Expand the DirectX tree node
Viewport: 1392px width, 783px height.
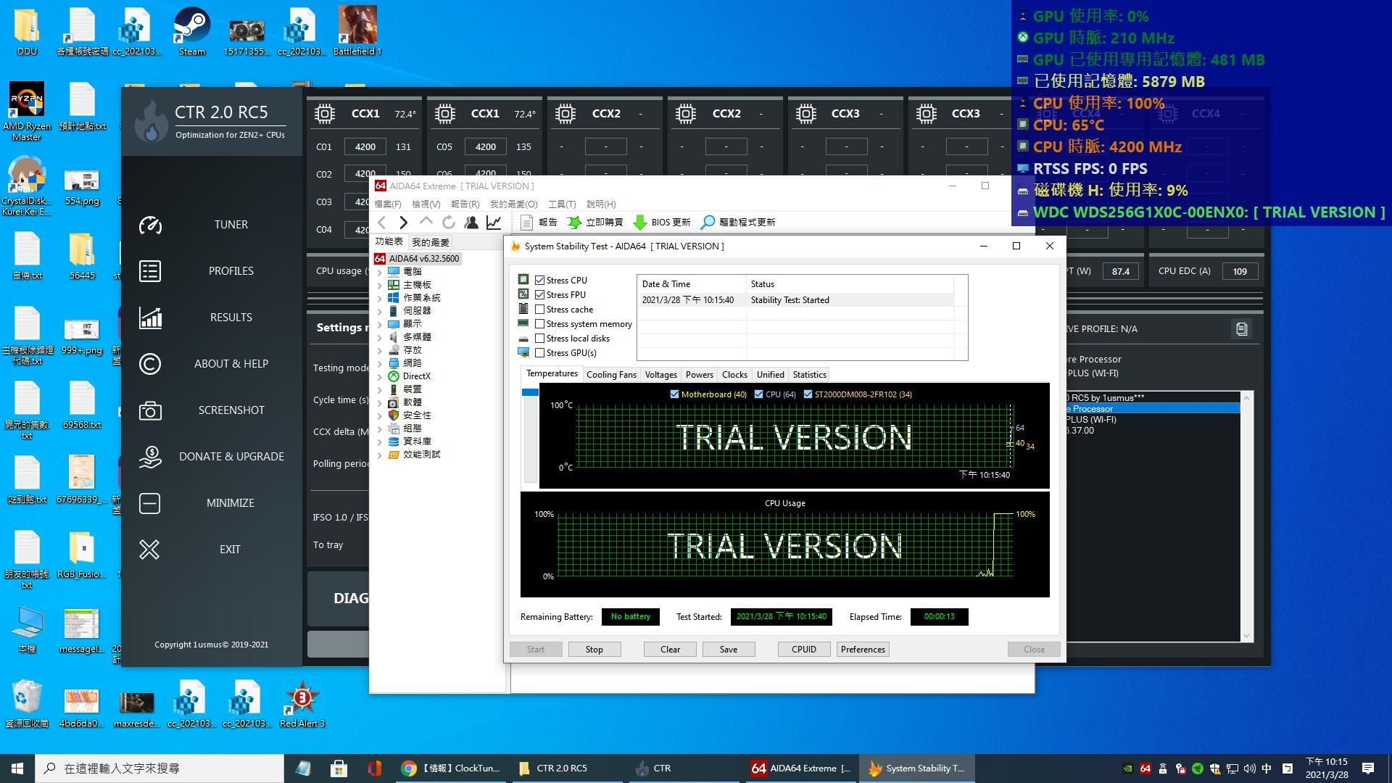pos(379,376)
